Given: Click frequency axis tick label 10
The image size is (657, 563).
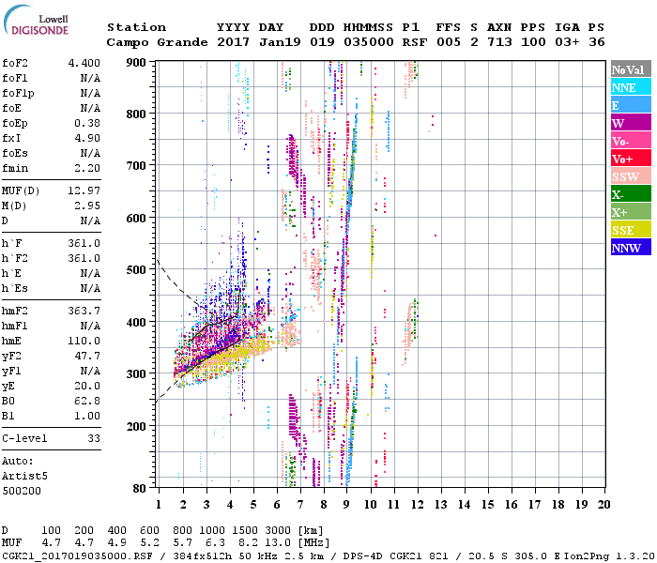Looking at the screenshot, I should tap(371, 505).
